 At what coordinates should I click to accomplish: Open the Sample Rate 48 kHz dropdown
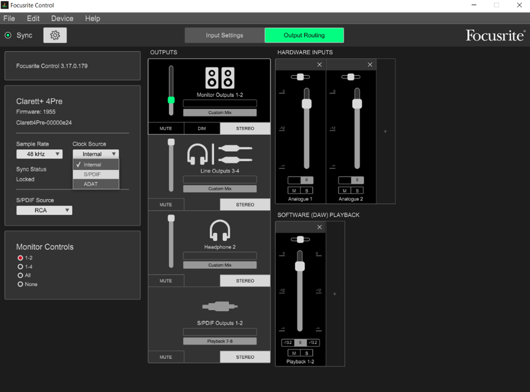coord(40,154)
